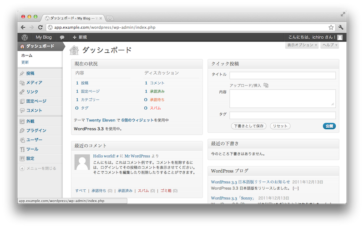Open the Hello world! post link

[104, 156]
